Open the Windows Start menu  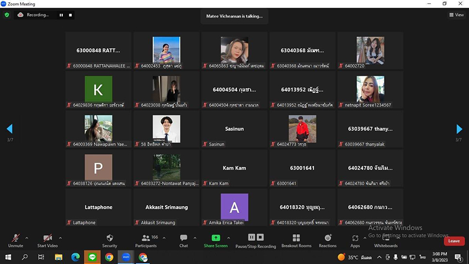(8, 257)
